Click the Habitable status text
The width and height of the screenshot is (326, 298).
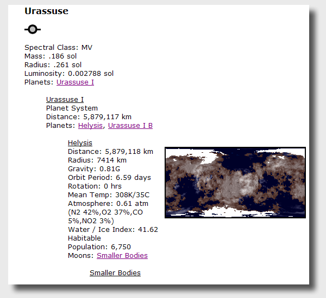(x=84, y=238)
